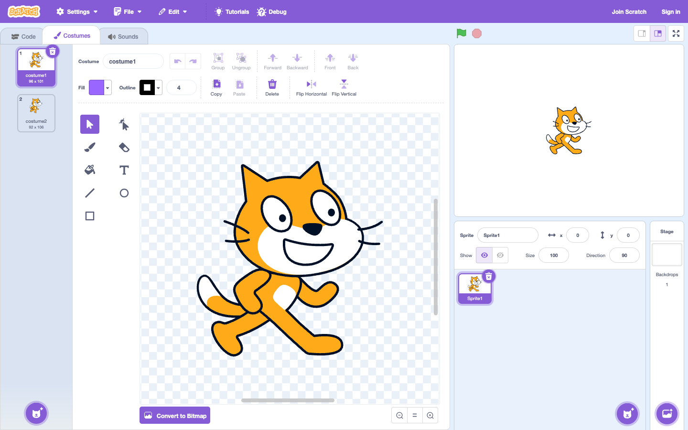Bring selection to Front
Screen dimensions: 688x430
[330, 61]
